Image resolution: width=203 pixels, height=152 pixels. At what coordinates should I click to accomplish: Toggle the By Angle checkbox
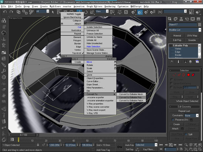pyautogui.click(x=171, y=87)
